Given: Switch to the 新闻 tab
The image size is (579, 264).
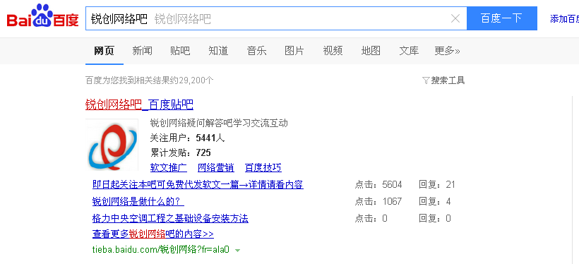Looking at the screenshot, I should [142, 51].
